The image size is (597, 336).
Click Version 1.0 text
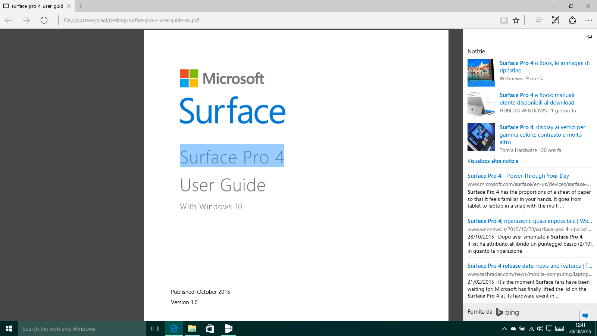(x=184, y=302)
